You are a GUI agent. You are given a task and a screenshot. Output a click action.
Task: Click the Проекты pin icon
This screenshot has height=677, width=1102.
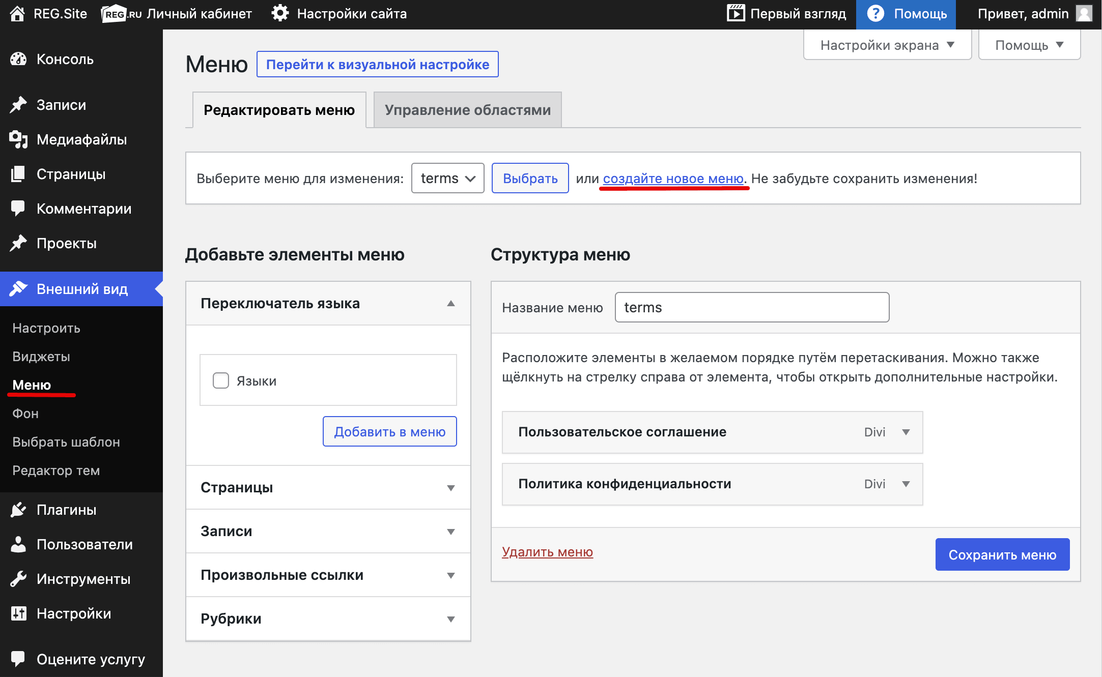[x=18, y=243]
